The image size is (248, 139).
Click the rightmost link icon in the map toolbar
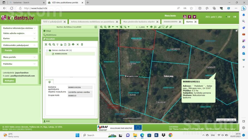tap(171, 27)
